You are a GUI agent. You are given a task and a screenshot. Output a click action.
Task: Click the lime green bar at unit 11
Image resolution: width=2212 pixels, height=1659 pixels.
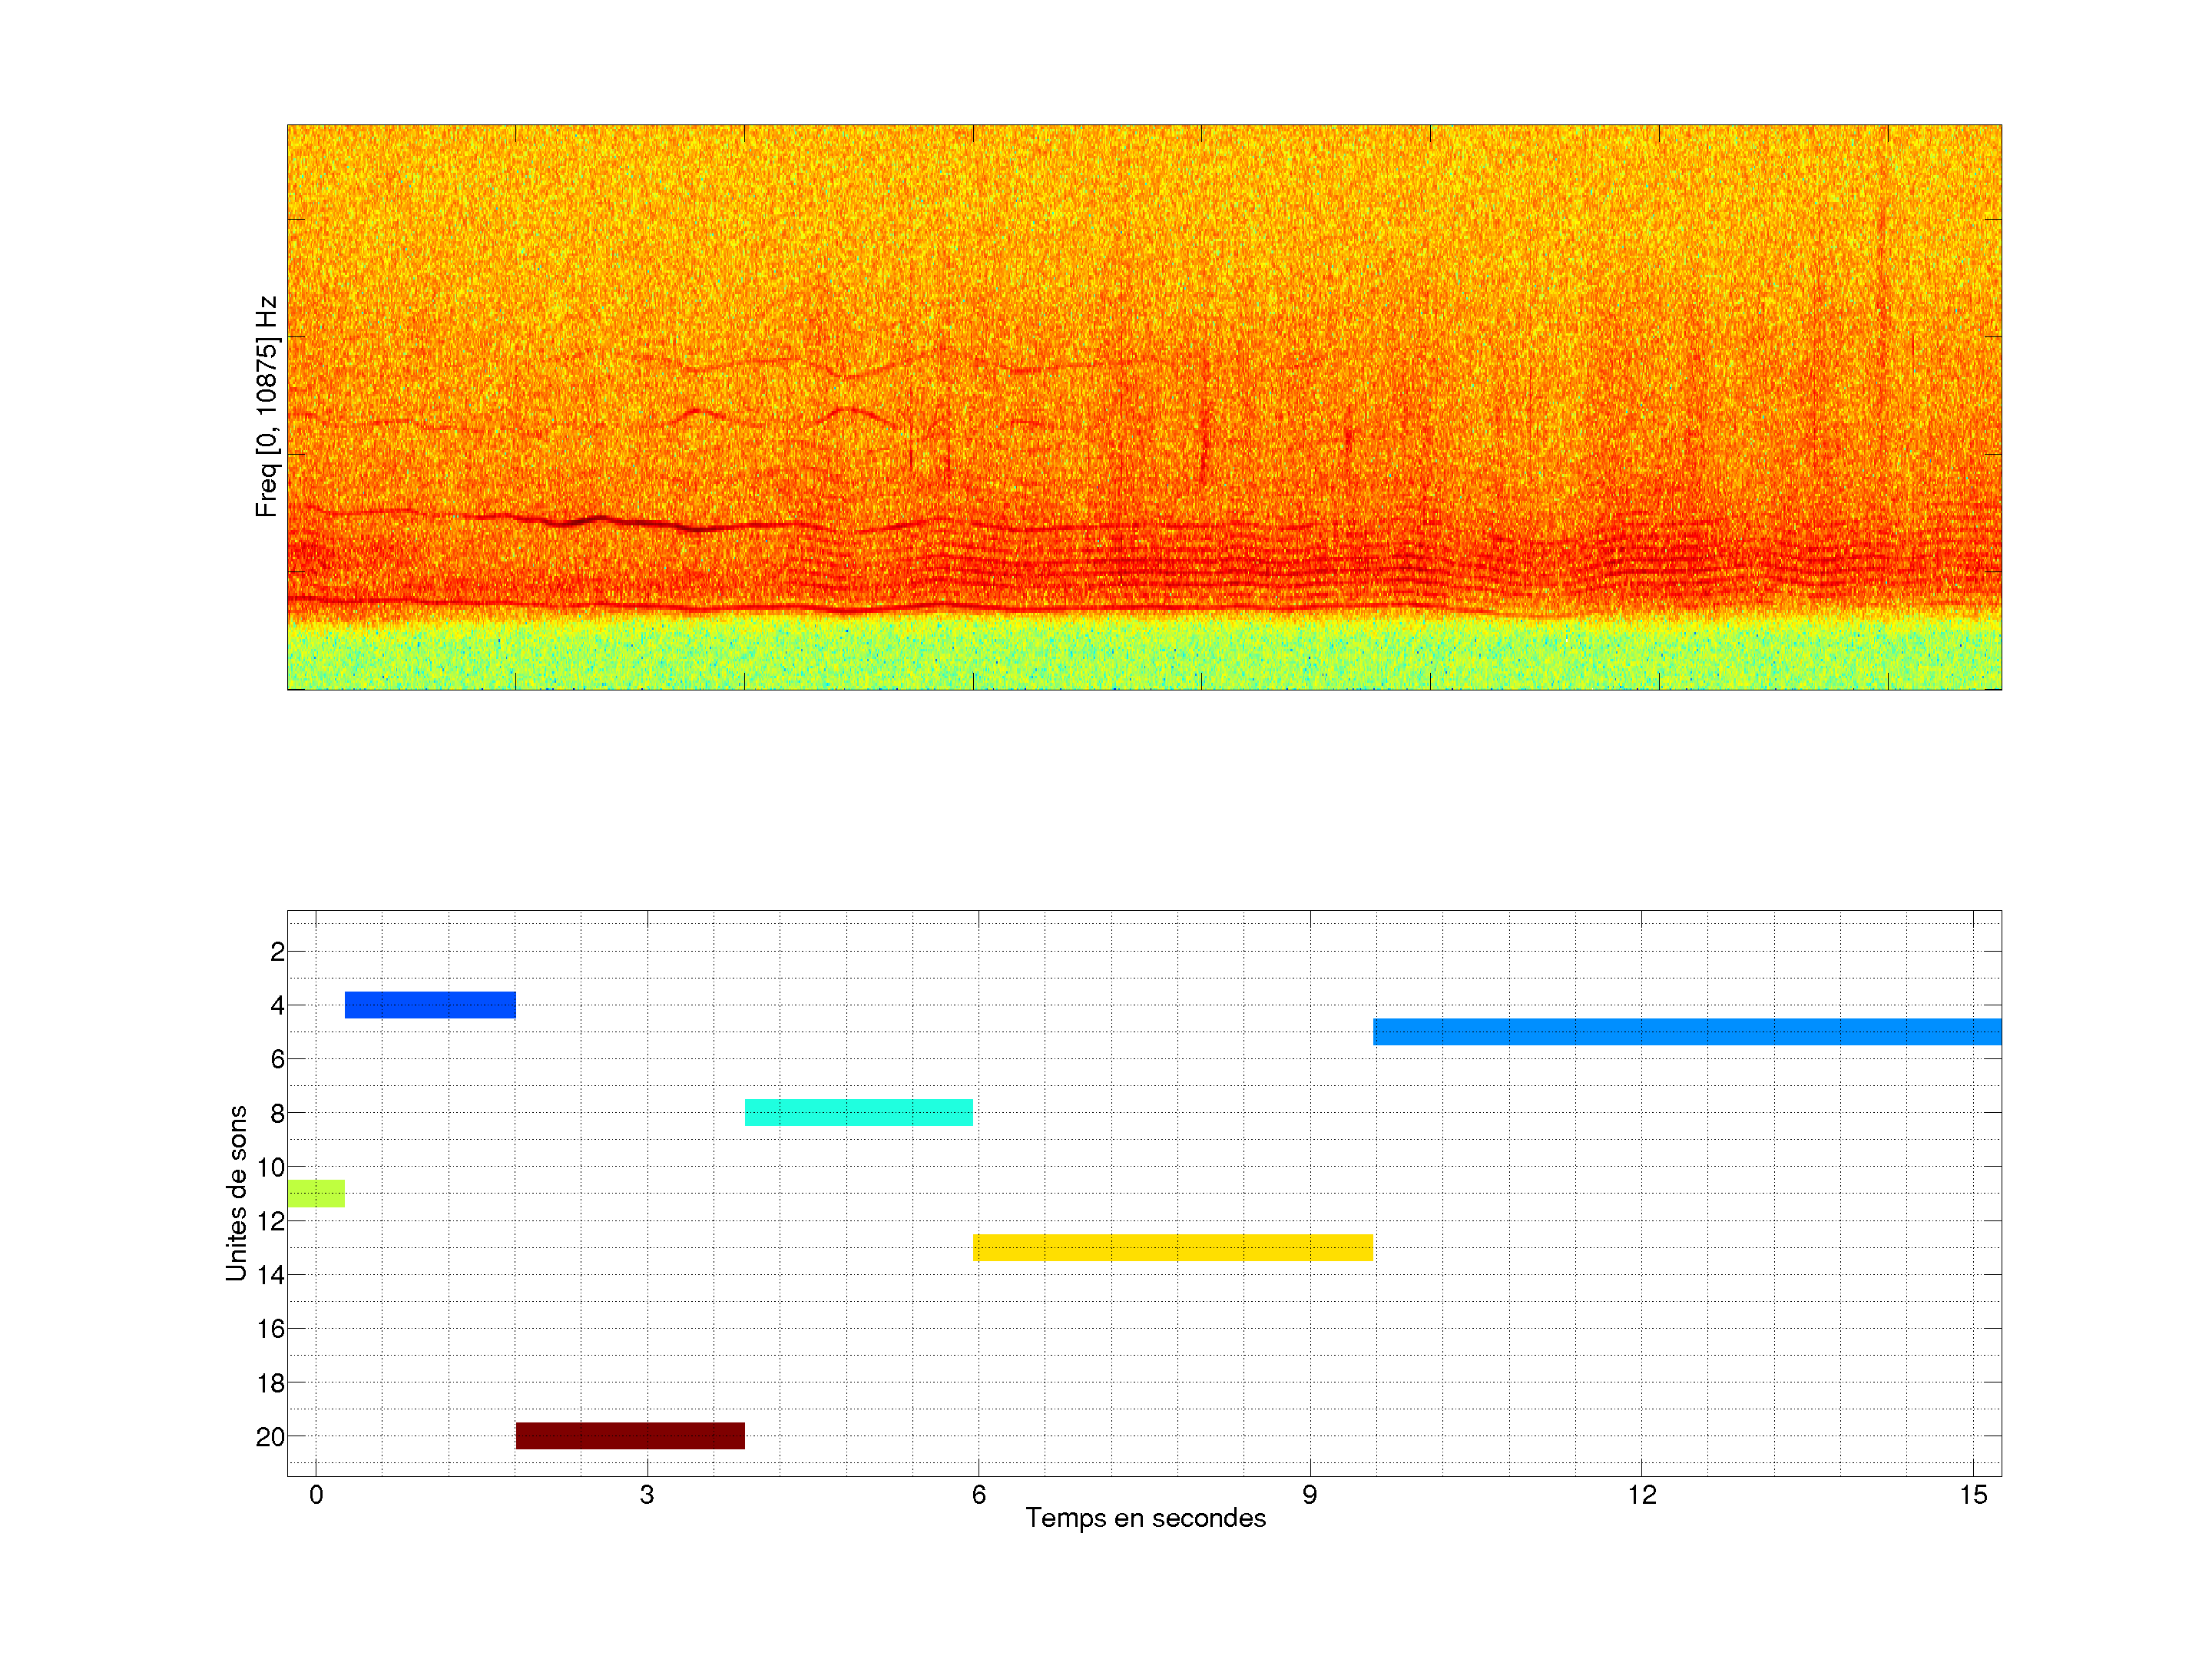click(x=316, y=1193)
